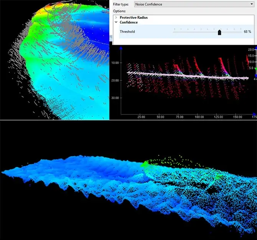Click the Threshold slider handle
Screen dimensions: 257x240
[219, 32]
